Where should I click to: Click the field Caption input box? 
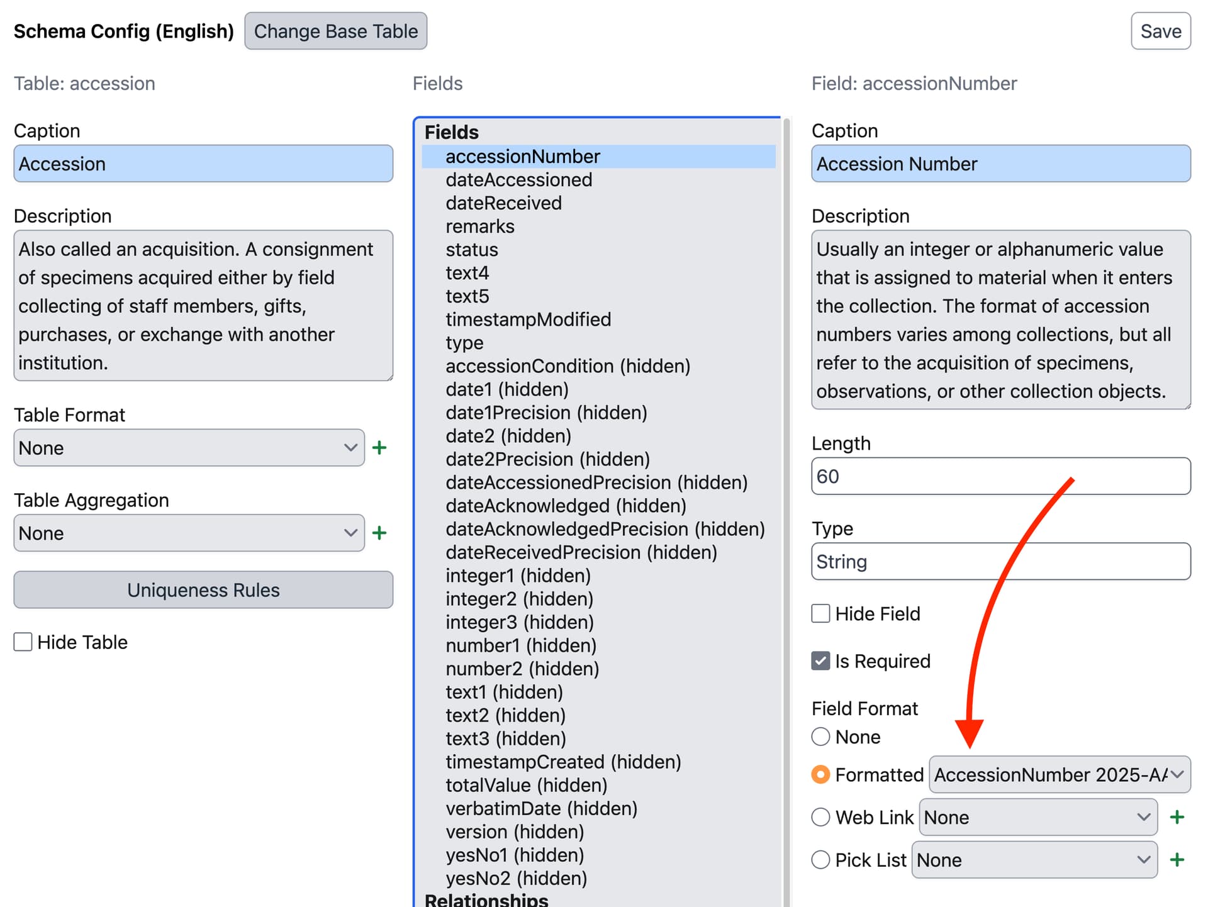(1000, 164)
